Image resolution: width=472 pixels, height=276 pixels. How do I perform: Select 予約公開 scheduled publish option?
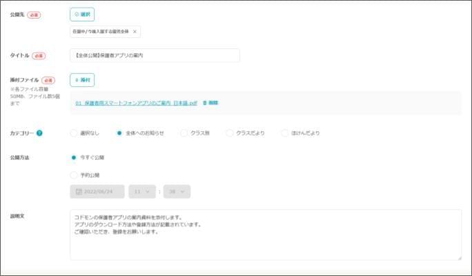pos(75,175)
